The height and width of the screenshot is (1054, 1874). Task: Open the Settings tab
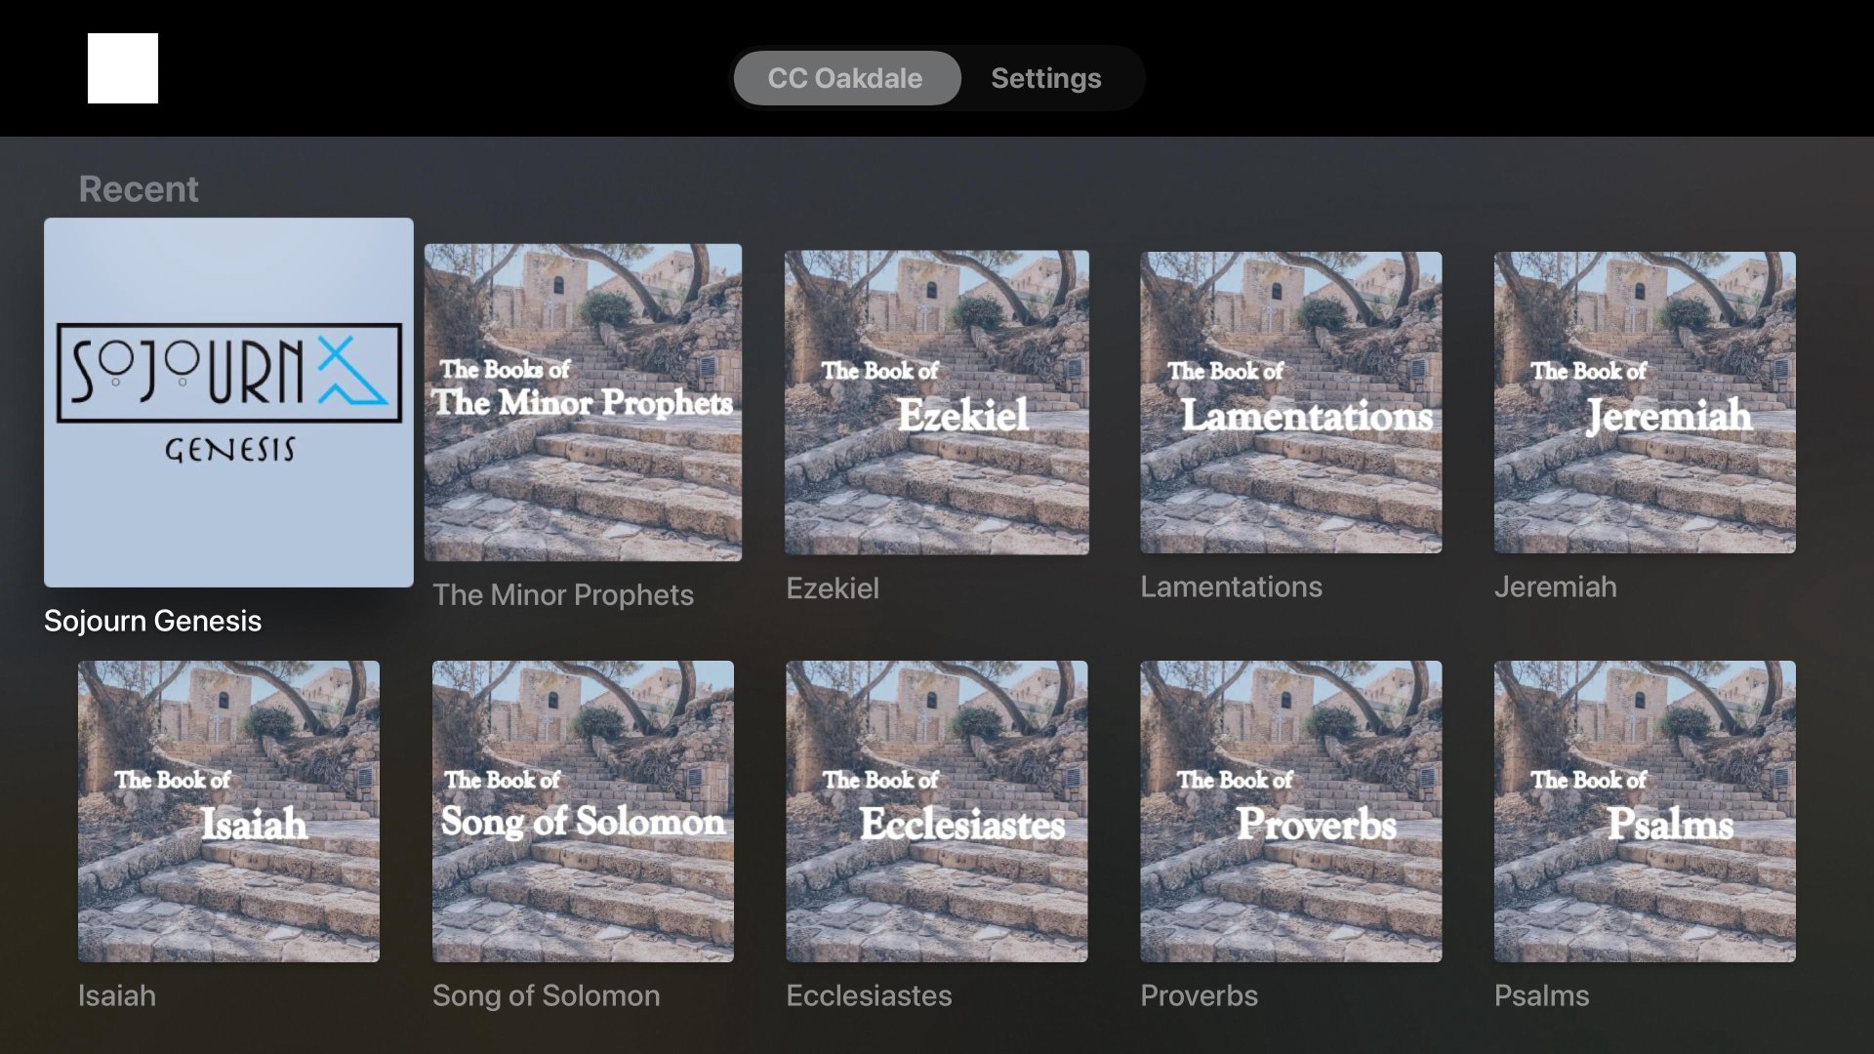1045,78
